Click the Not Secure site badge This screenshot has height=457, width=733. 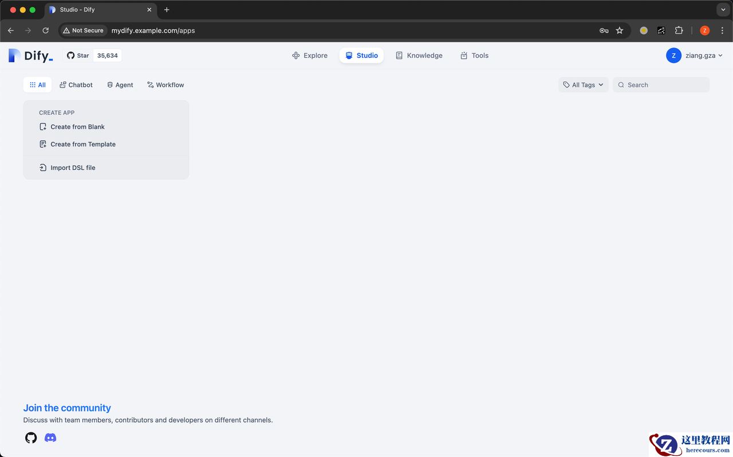click(84, 30)
